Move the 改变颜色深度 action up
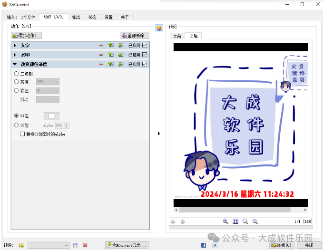The image size is (324, 250). tap(111, 64)
